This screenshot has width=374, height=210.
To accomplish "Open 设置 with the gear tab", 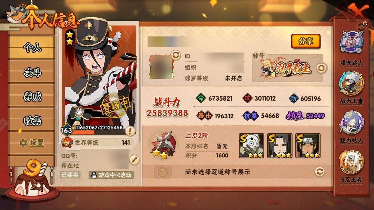I will [32, 143].
